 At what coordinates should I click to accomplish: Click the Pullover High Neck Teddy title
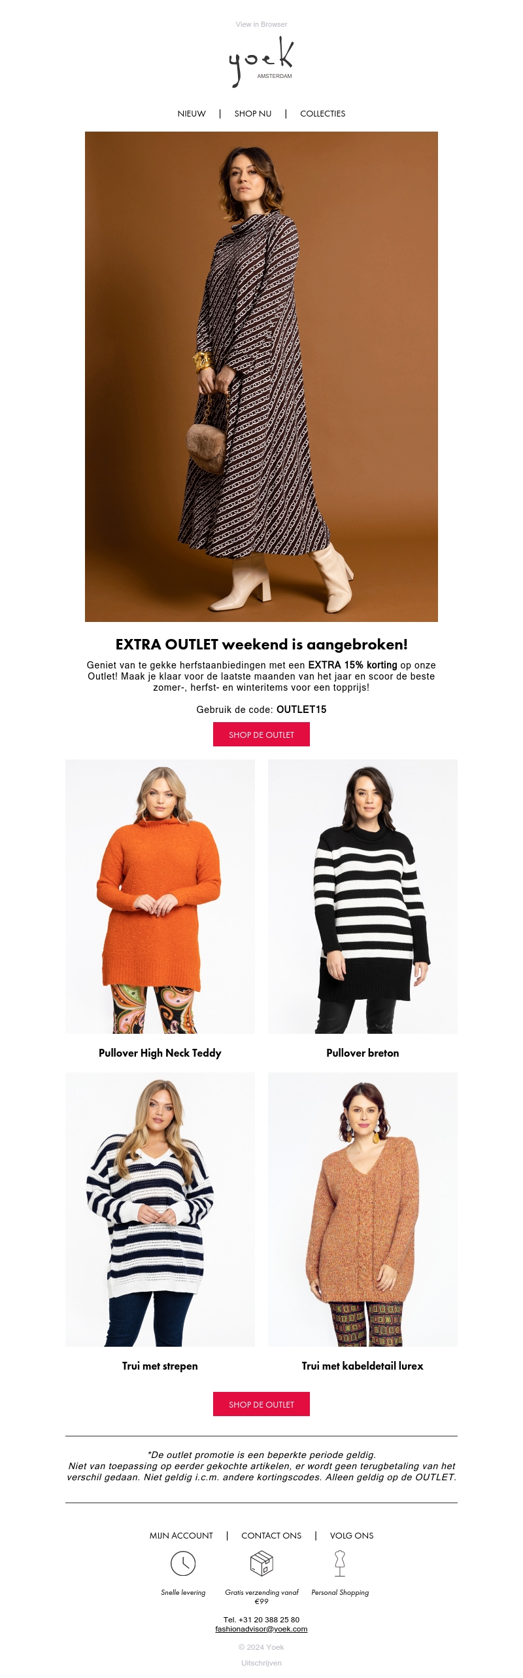160,1053
